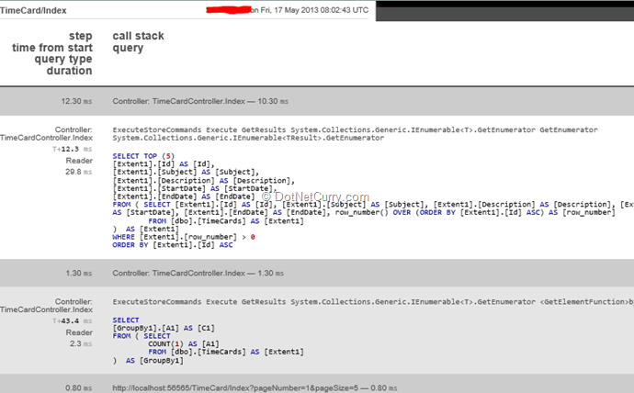Click the 0.80 ms timing value
This screenshot has width=634, height=393.
[x=78, y=386]
